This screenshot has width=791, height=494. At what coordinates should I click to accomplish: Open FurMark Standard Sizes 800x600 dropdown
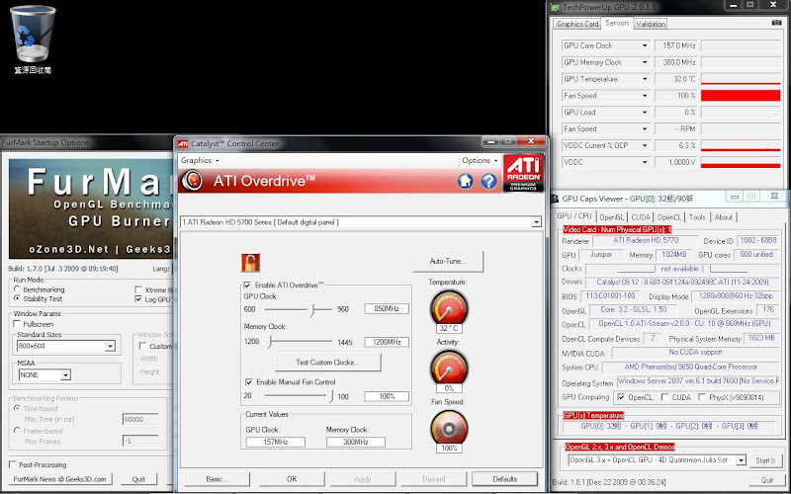coord(110,347)
